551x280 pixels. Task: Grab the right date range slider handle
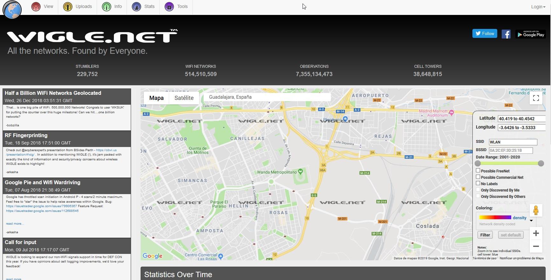[541, 164]
